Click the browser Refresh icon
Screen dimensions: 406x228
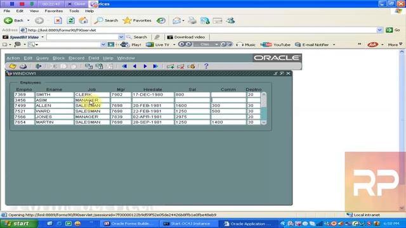tap(70, 20)
